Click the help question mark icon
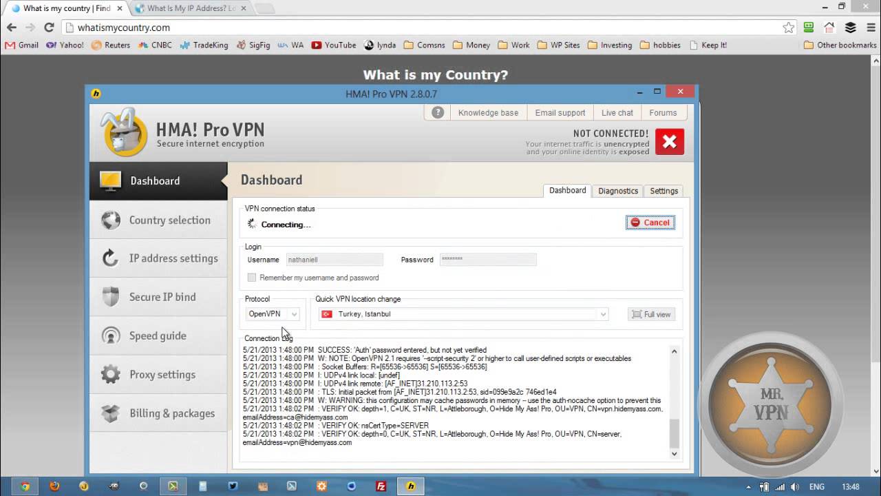 click(438, 112)
